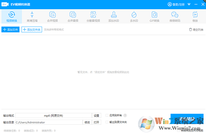The width and height of the screenshot is (206, 133).
Task: Click the output directory path field
Action: pos(49,122)
